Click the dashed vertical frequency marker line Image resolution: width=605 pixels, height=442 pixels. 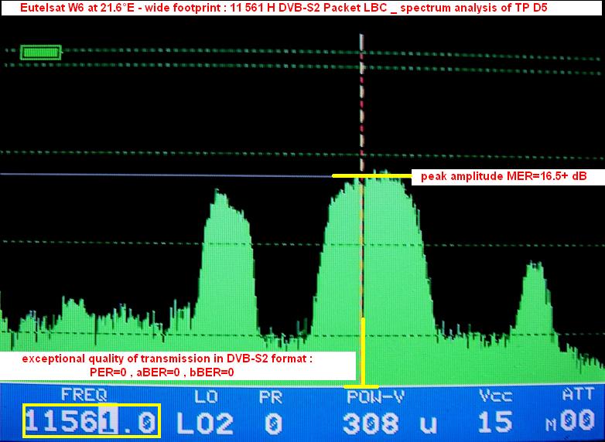(x=361, y=108)
